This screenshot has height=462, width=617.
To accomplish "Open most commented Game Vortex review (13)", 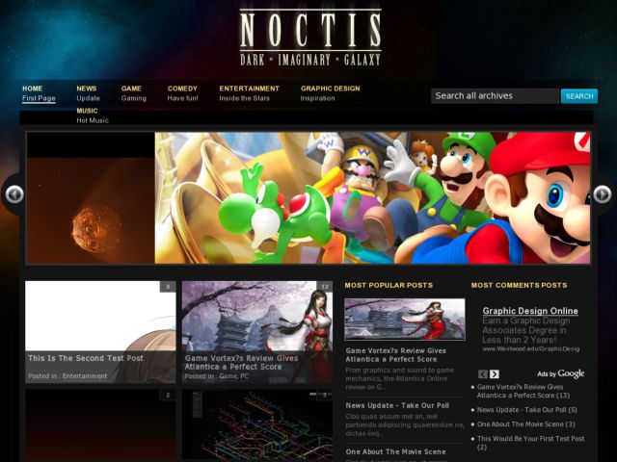I will (523, 391).
